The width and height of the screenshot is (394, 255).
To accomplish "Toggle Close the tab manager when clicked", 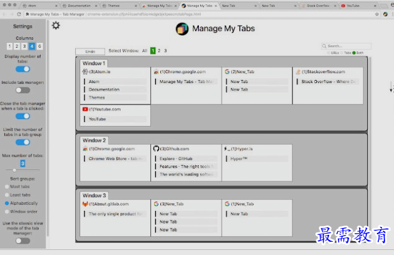I will tap(23, 116).
